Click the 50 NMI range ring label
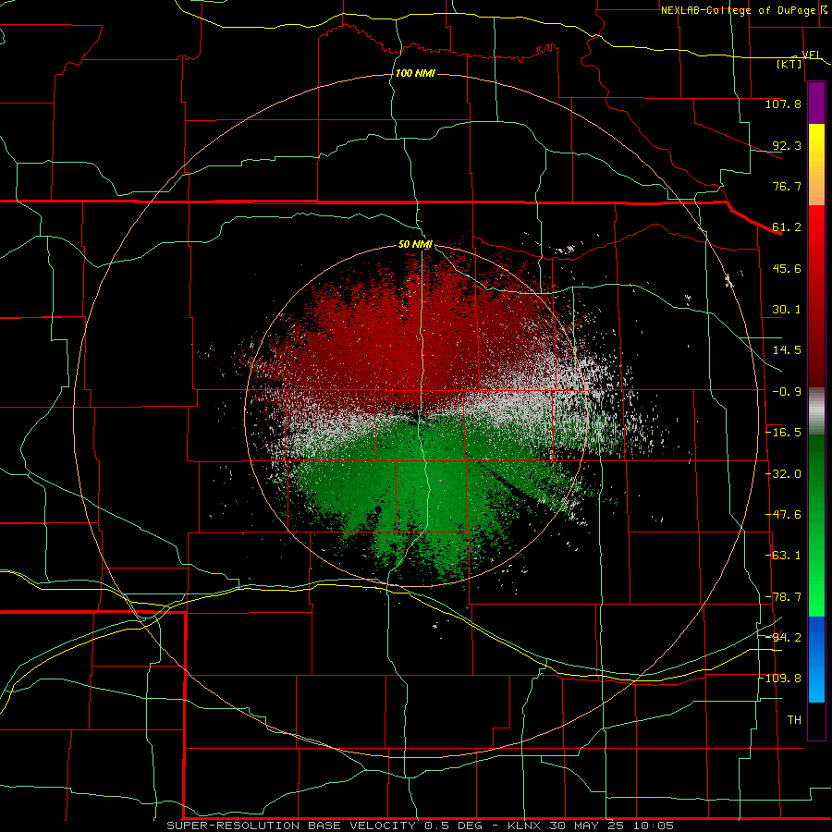Viewport: 832px width, 832px height. 415,245
